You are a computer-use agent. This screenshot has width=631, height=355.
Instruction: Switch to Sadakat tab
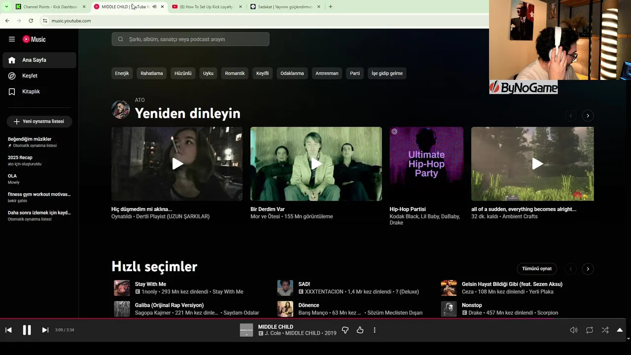click(x=285, y=7)
